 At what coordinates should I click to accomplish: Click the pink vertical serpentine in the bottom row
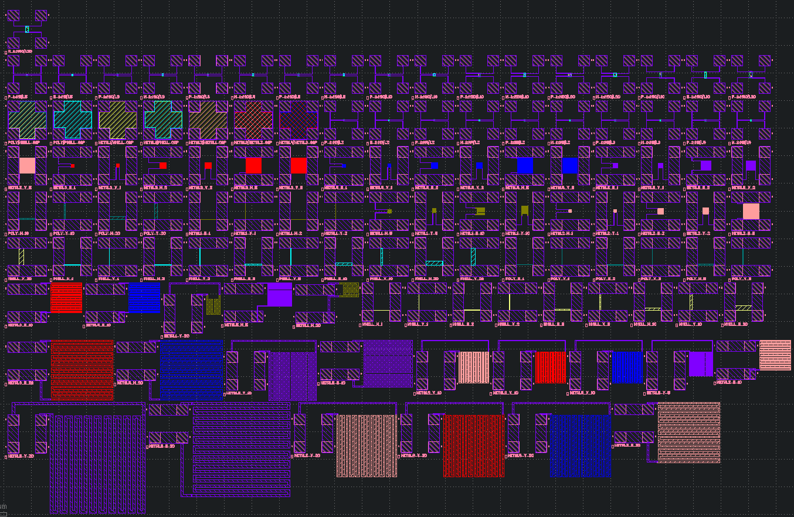click(366, 445)
